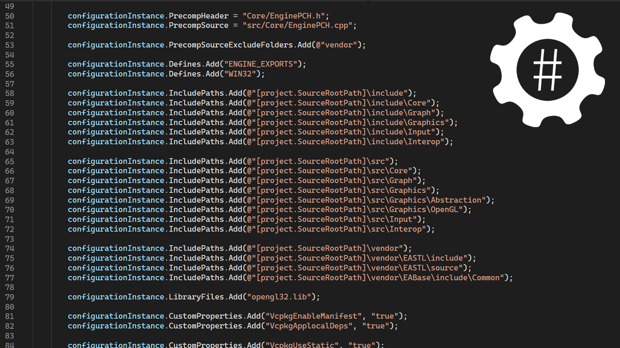Click the VcpkgUseStatic property string

point(303,344)
